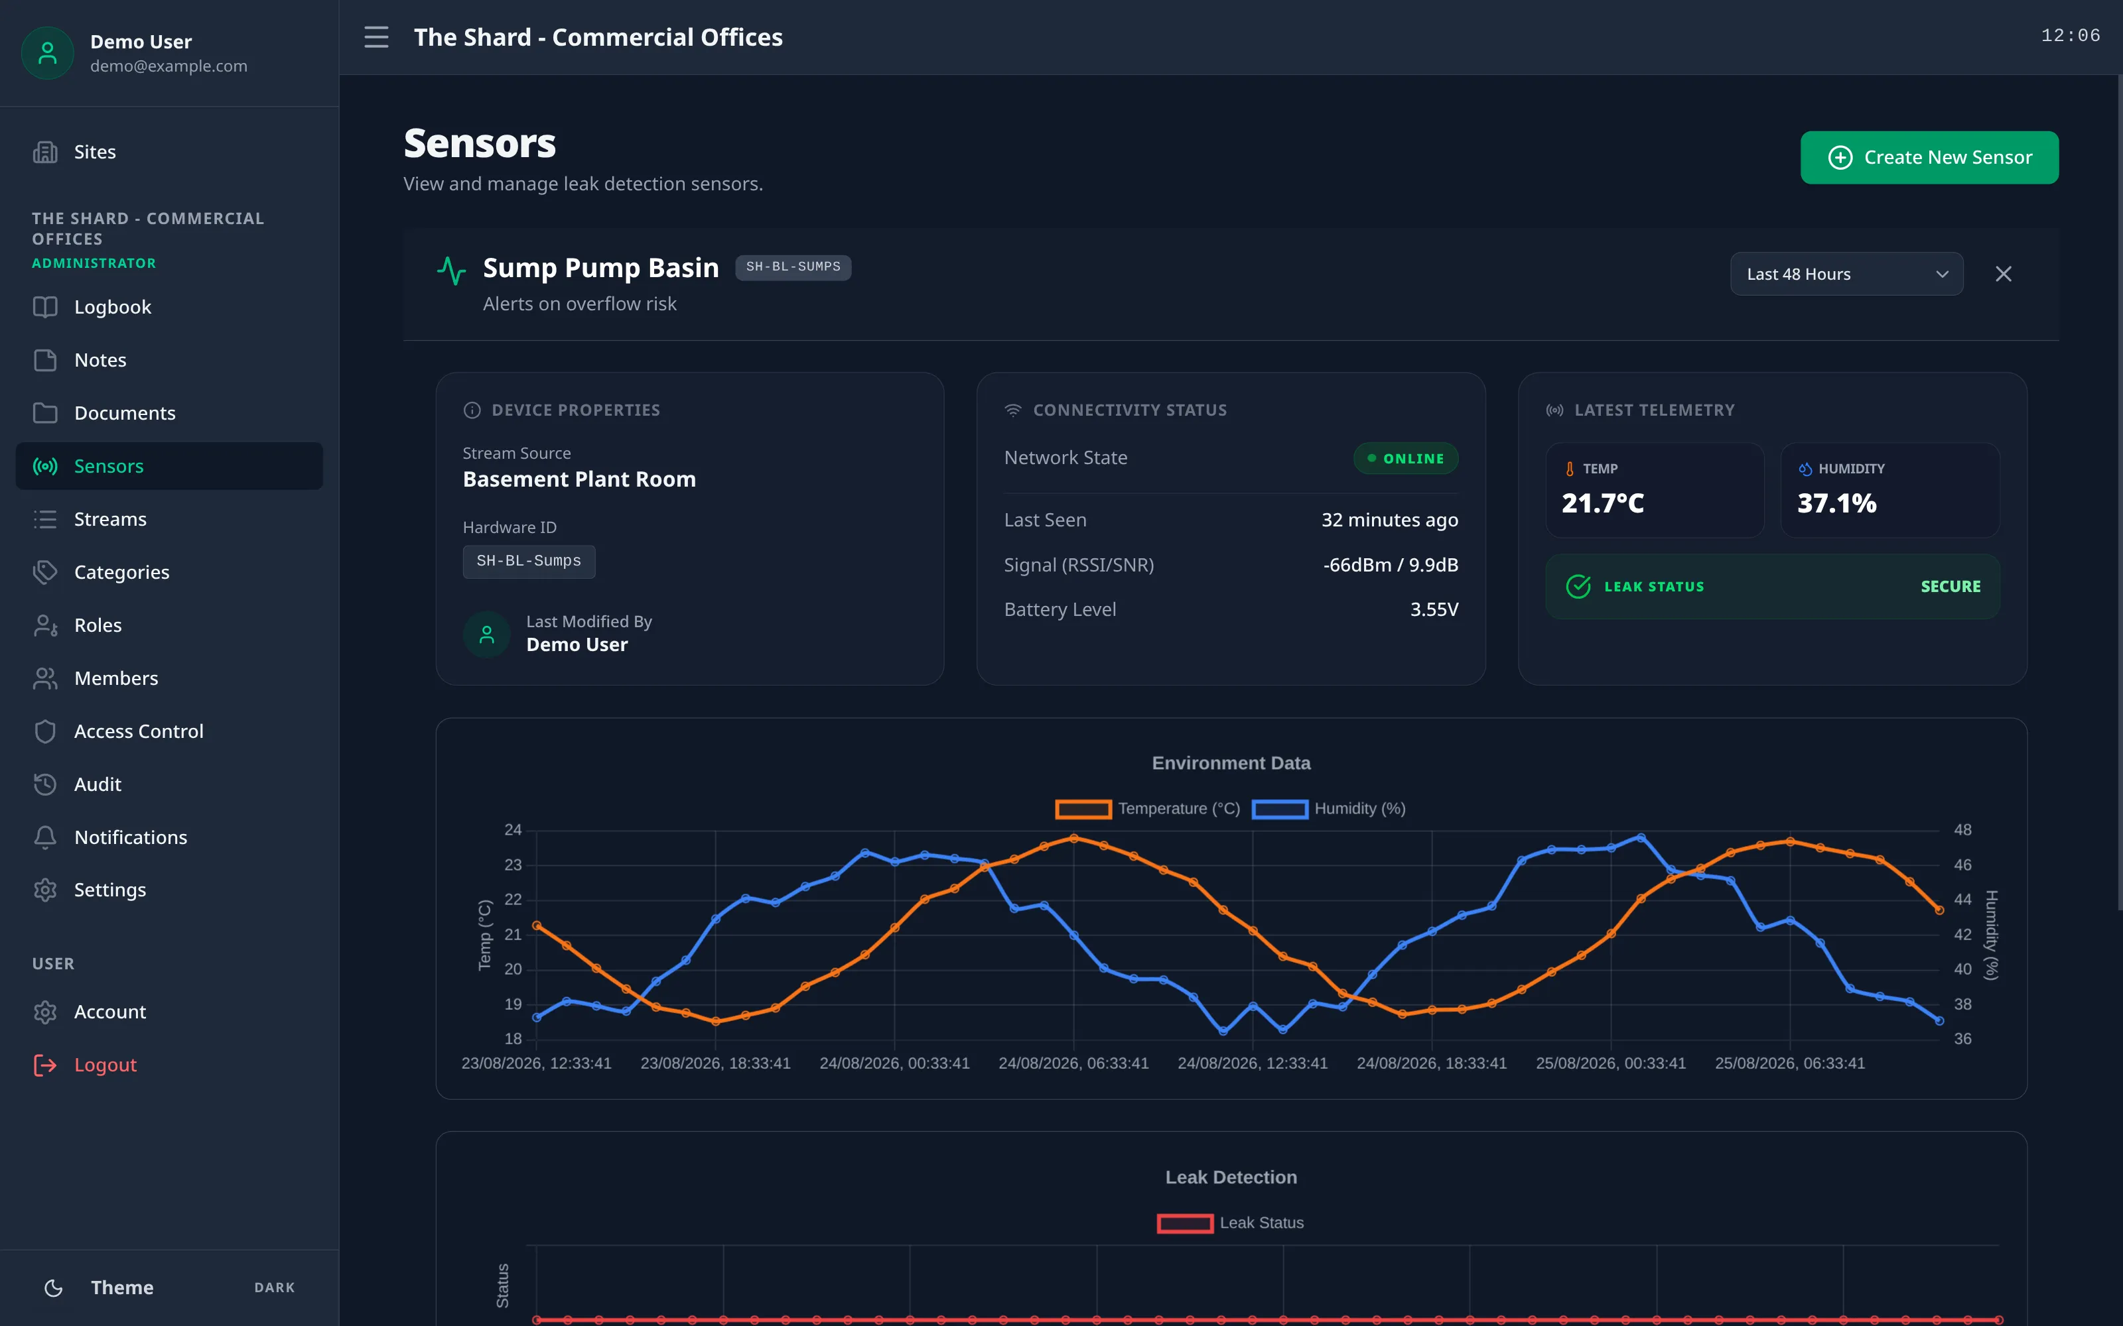Click the Sensors broadcast icon in sidebar
The width and height of the screenshot is (2123, 1326).
[44, 467]
